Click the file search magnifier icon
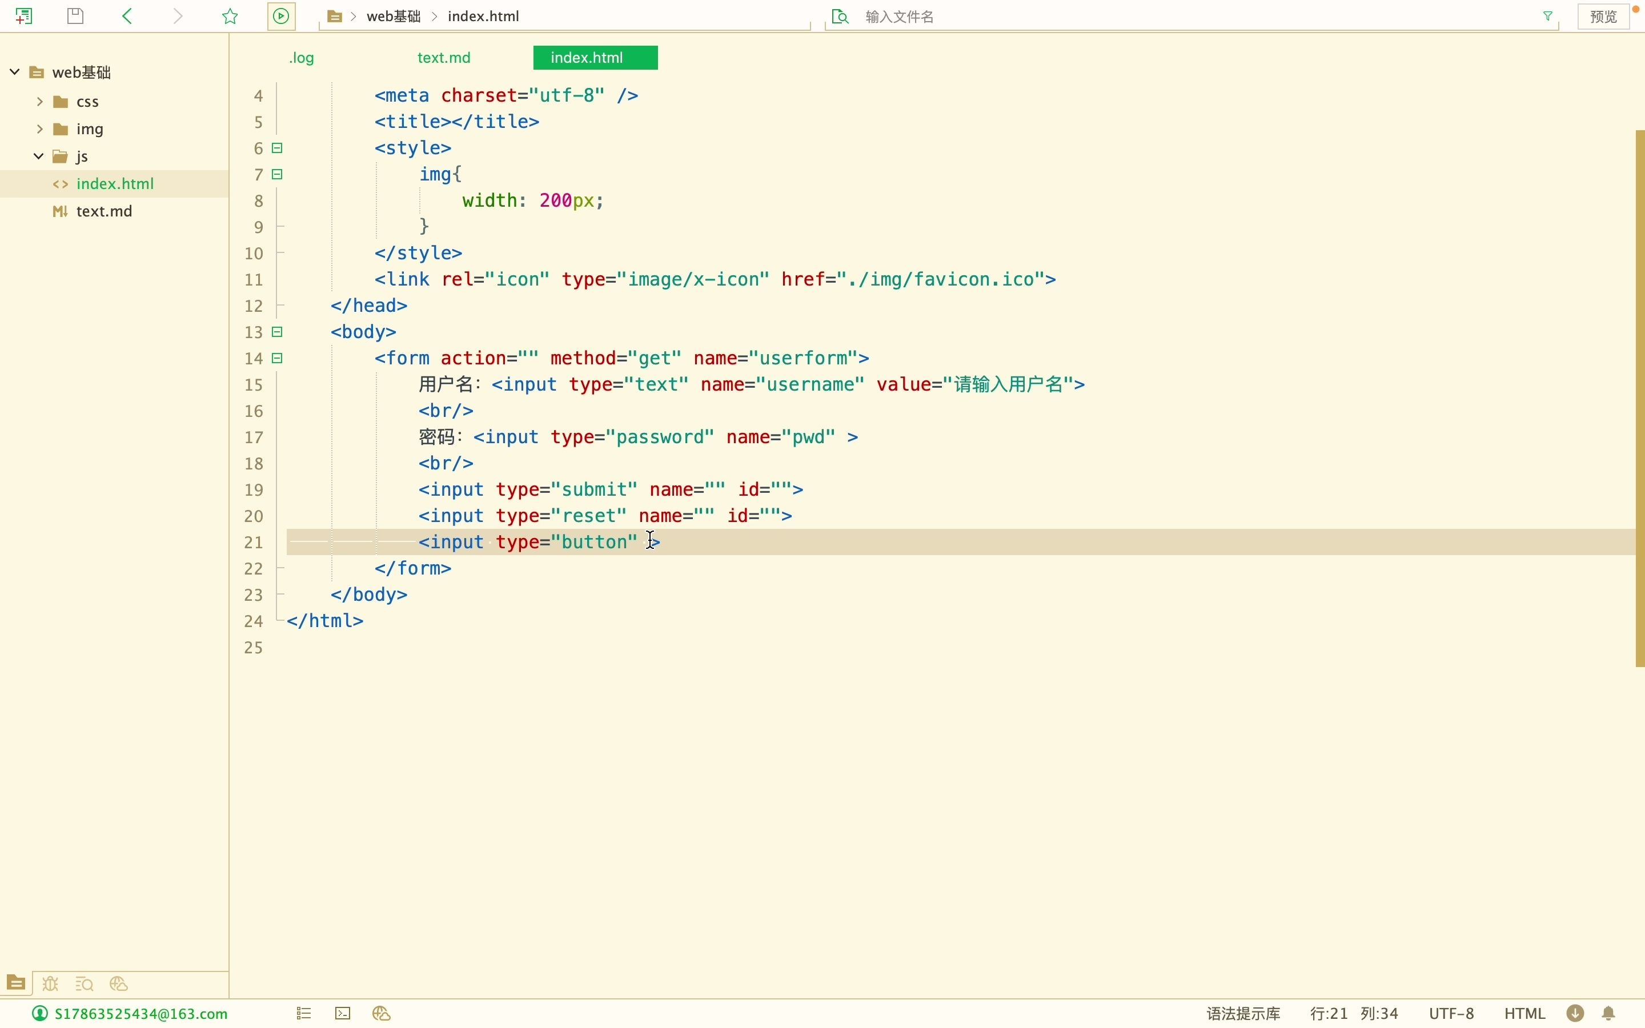 click(x=840, y=17)
